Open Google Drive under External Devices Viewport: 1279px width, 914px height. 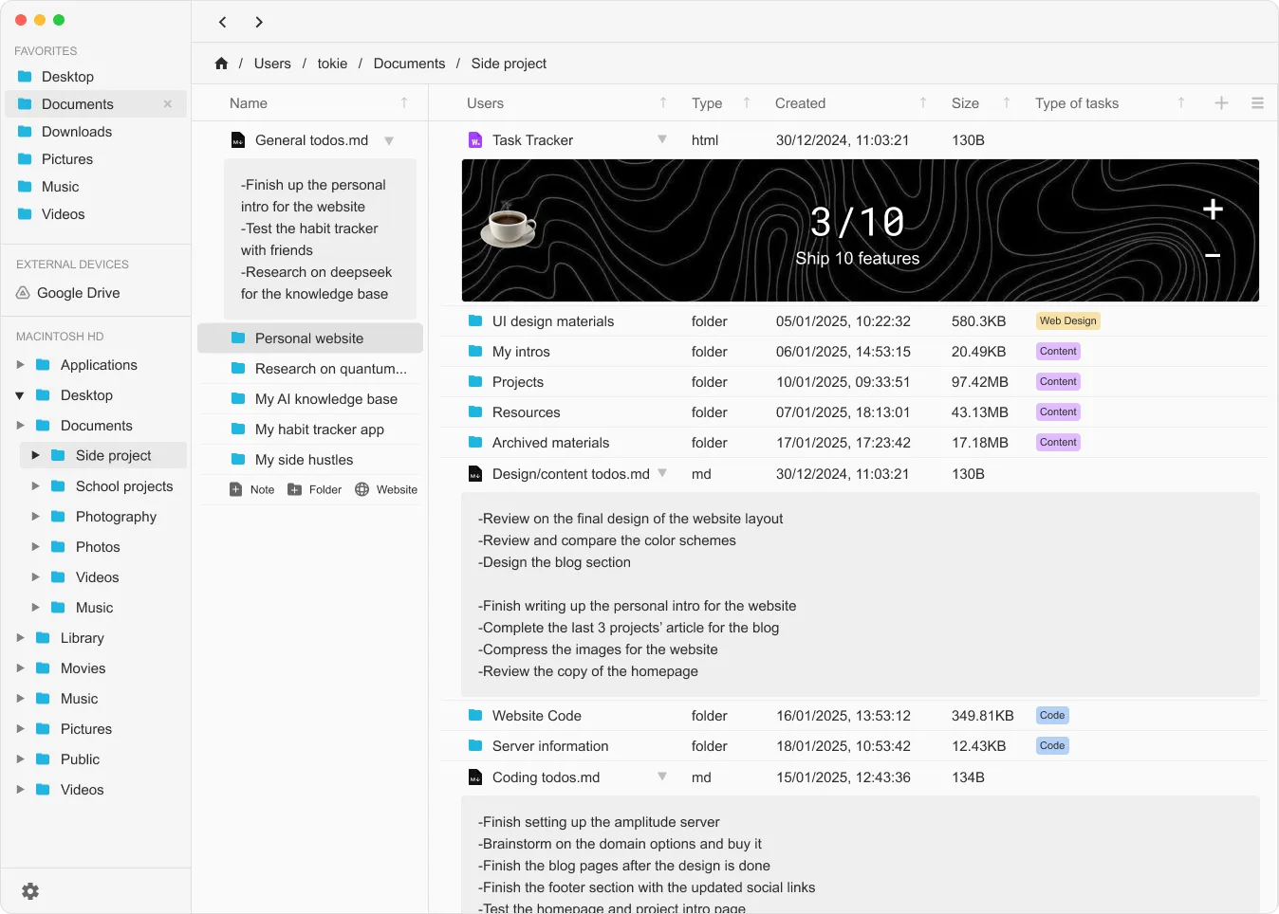coord(78,293)
